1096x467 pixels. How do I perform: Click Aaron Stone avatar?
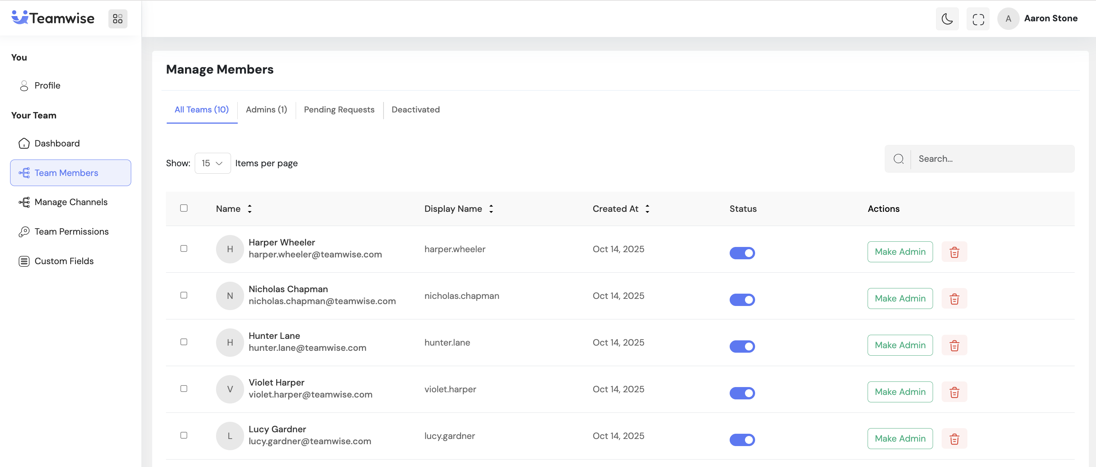click(x=1008, y=19)
